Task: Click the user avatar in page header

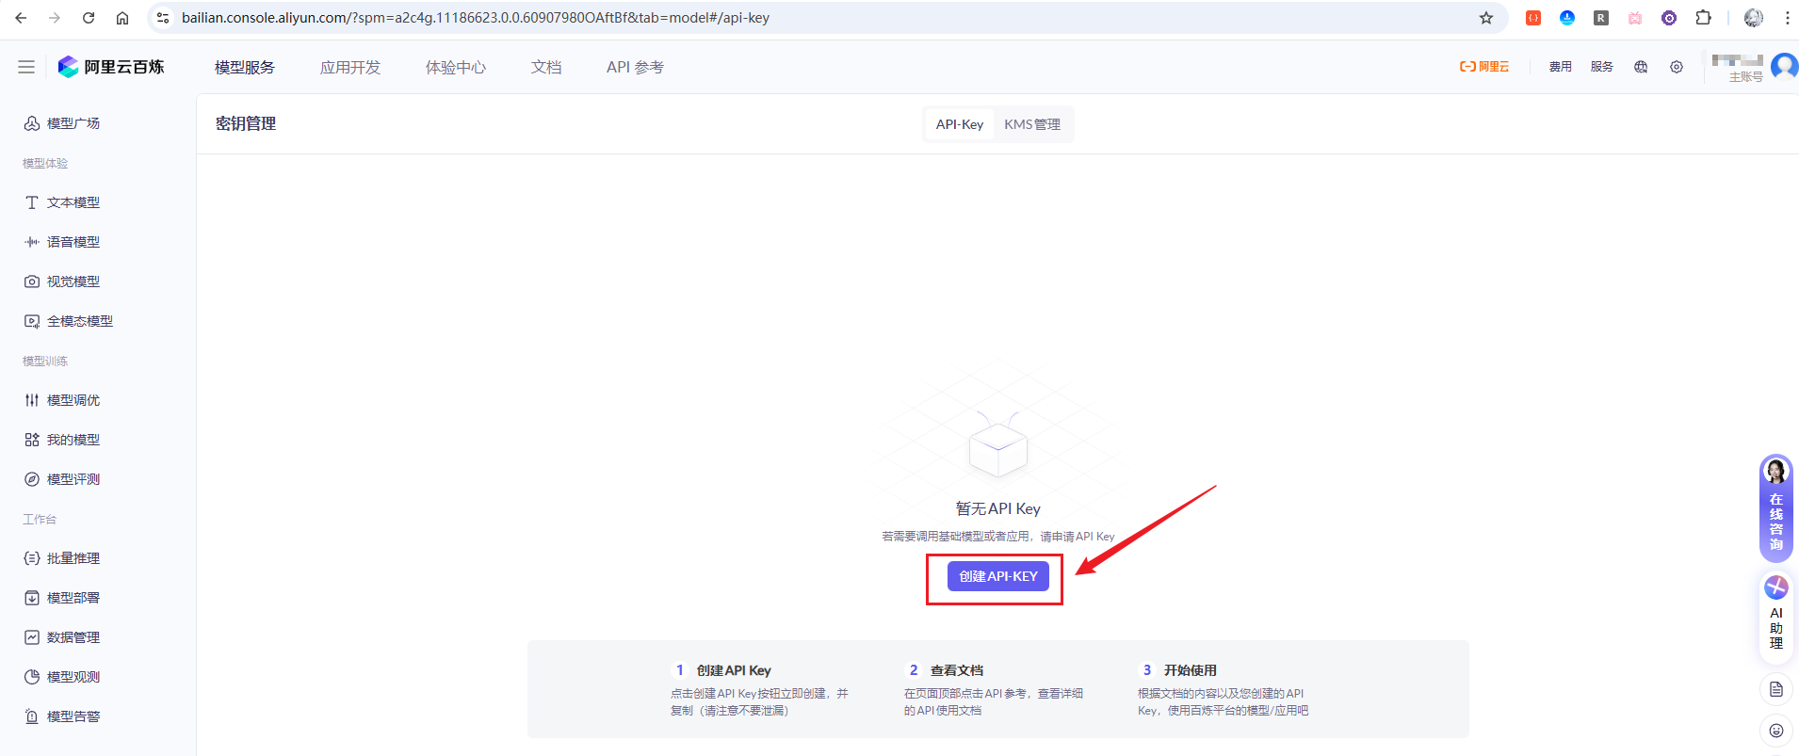Action: click(1784, 67)
